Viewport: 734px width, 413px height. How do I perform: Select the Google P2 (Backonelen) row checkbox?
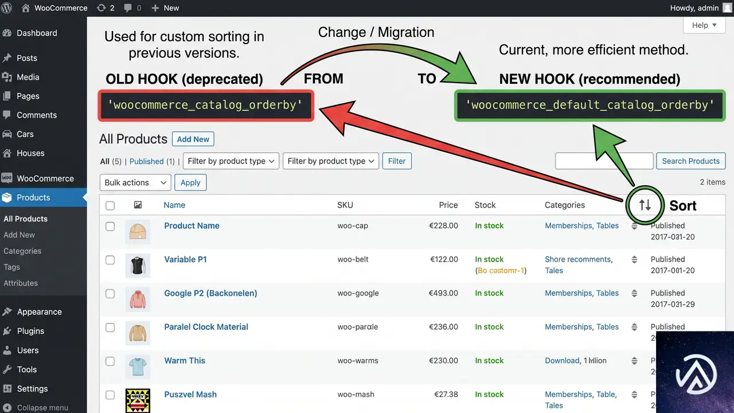coord(110,294)
